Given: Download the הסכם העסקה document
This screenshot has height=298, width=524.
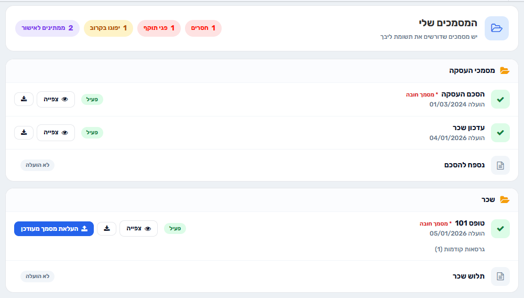Looking at the screenshot, I should [x=24, y=99].
